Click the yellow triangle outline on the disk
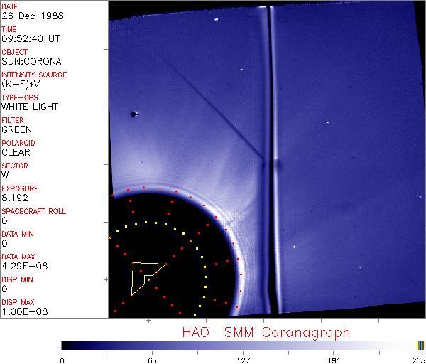The width and height of the screenshot is (426, 364). click(x=148, y=278)
